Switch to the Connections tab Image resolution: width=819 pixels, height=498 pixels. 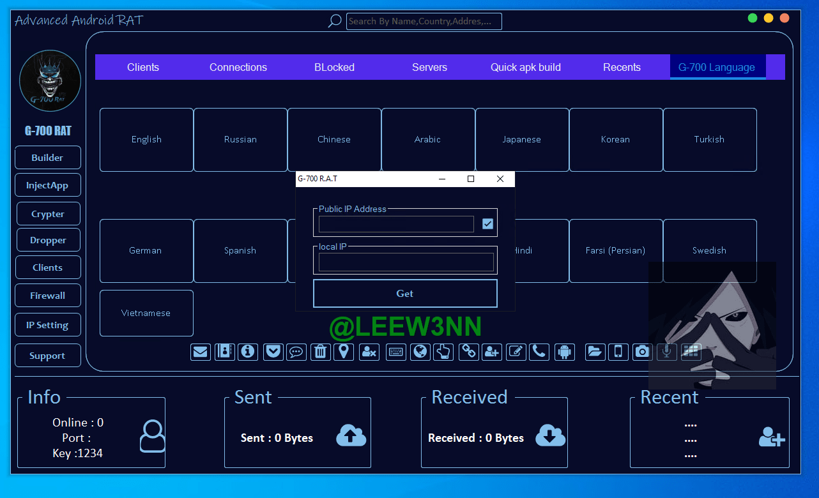click(238, 67)
